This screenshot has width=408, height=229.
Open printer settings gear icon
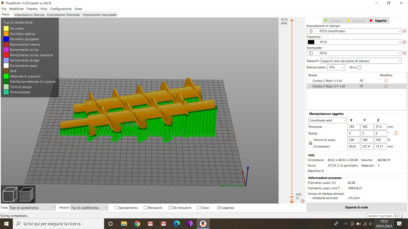[x=404, y=53]
